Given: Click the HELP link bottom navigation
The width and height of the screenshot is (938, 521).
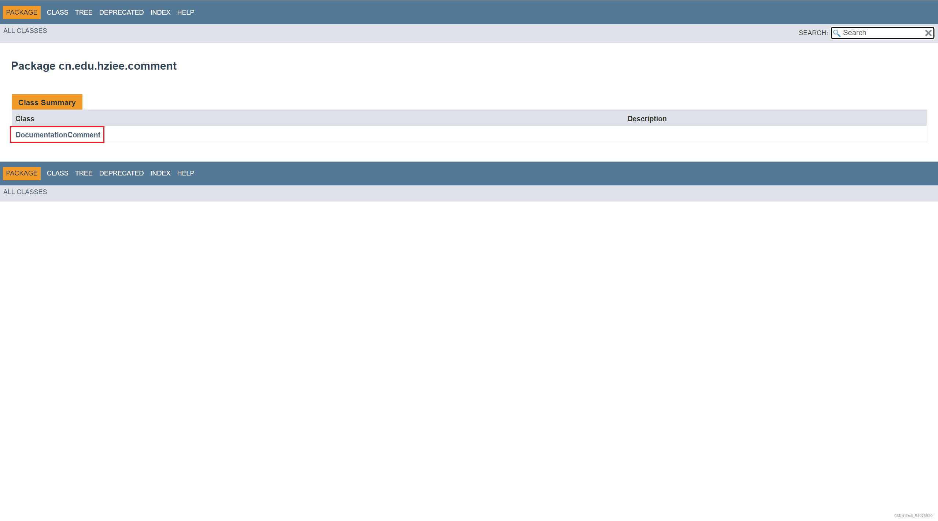Looking at the screenshot, I should click(x=185, y=173).
